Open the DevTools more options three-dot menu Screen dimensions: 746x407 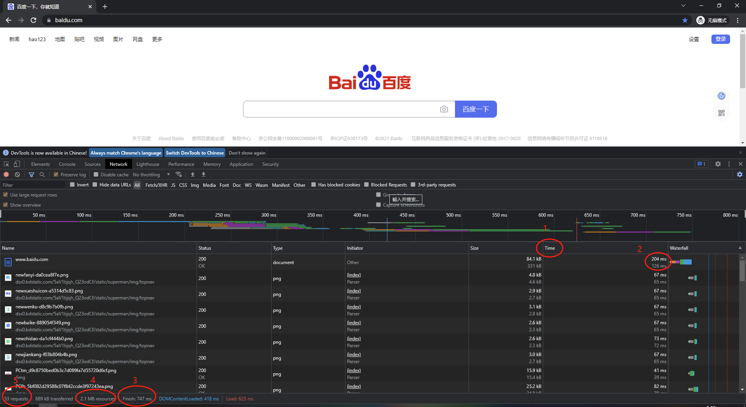click(729, 164)
